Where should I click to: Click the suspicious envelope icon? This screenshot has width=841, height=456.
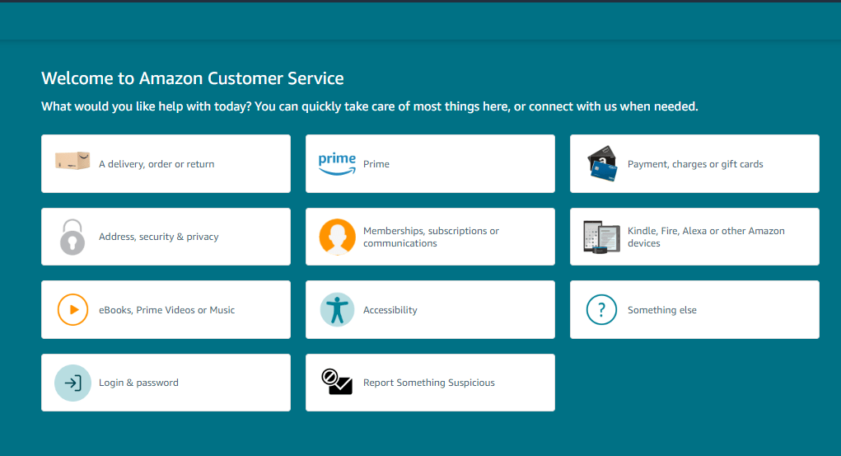337,382
